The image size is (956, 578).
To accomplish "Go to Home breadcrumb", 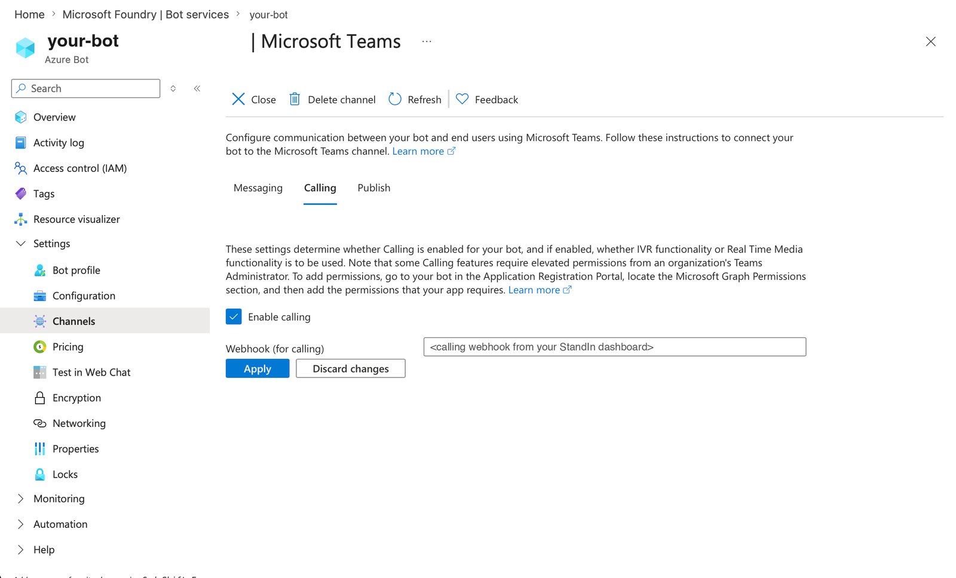I will [x=29, y=14].
